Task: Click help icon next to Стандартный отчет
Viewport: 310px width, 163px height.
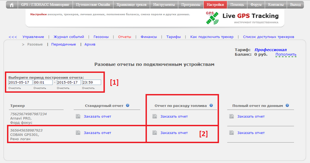Action: (x=127, y=106)
